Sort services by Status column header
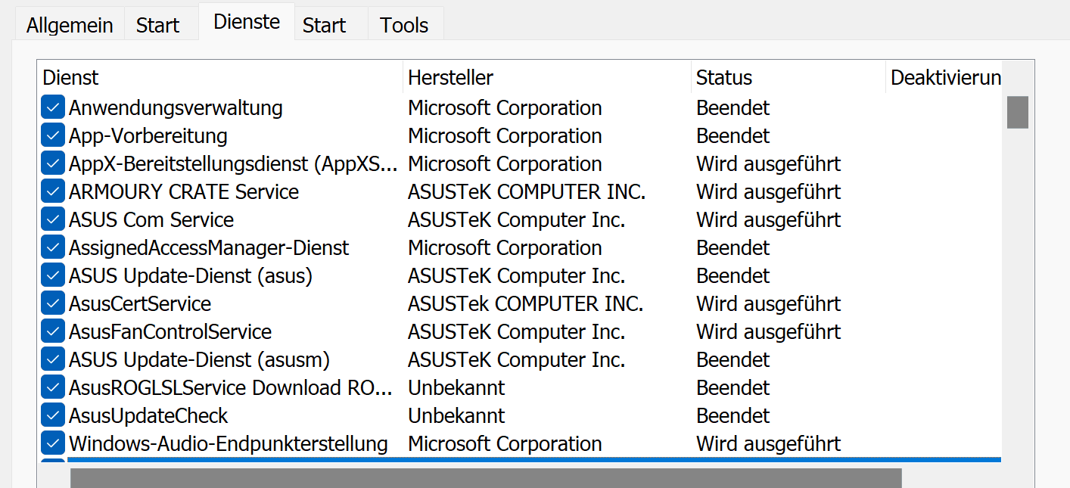 [787, 77]
